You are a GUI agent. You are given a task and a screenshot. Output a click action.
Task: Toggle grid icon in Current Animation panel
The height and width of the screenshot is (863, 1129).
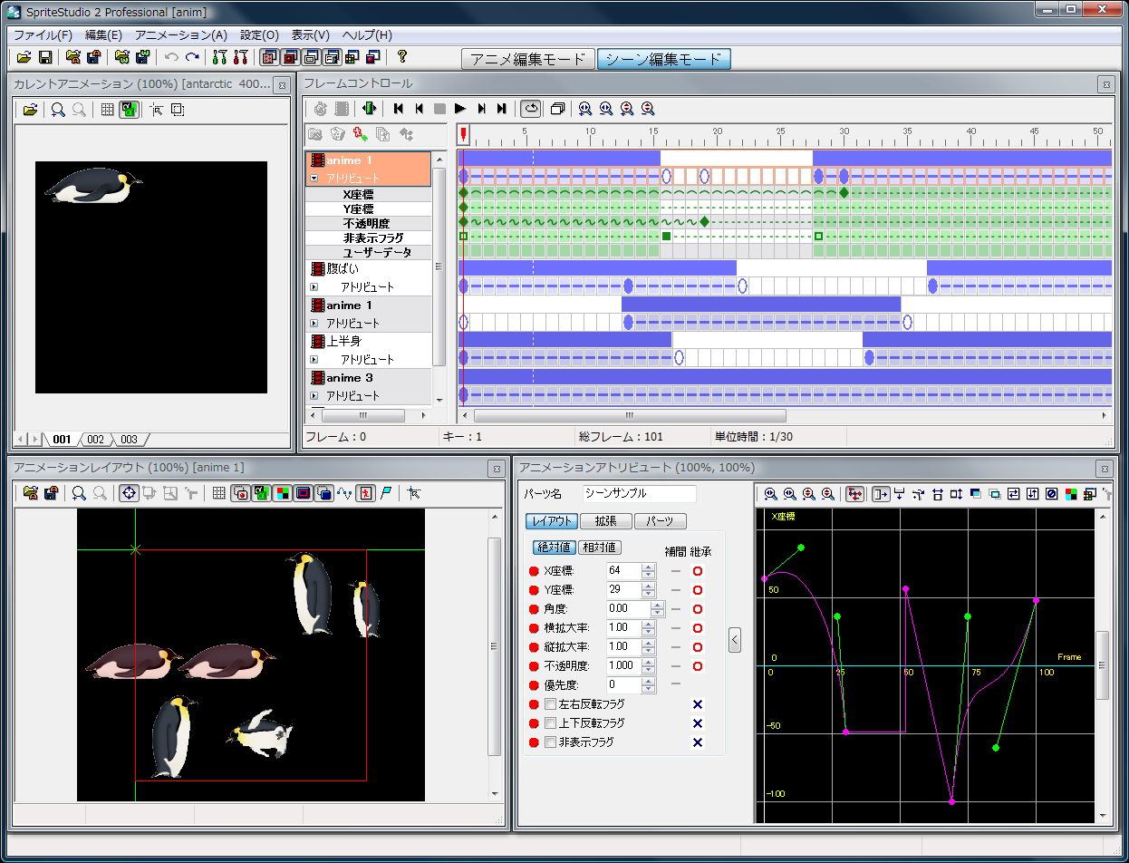pyautogui.click(x=107, y=110)
